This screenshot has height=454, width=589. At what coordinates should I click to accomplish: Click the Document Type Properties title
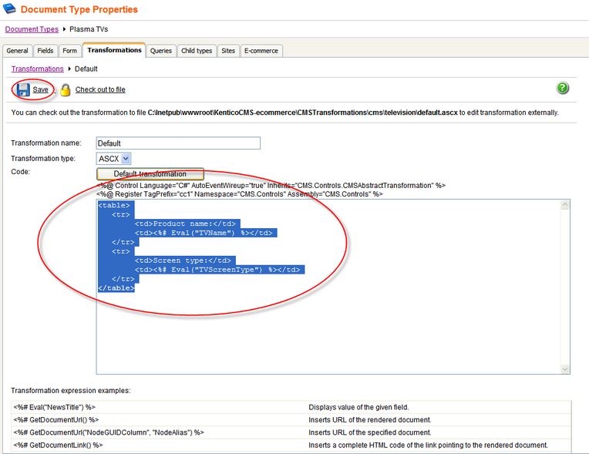click(x=79, y=9)
